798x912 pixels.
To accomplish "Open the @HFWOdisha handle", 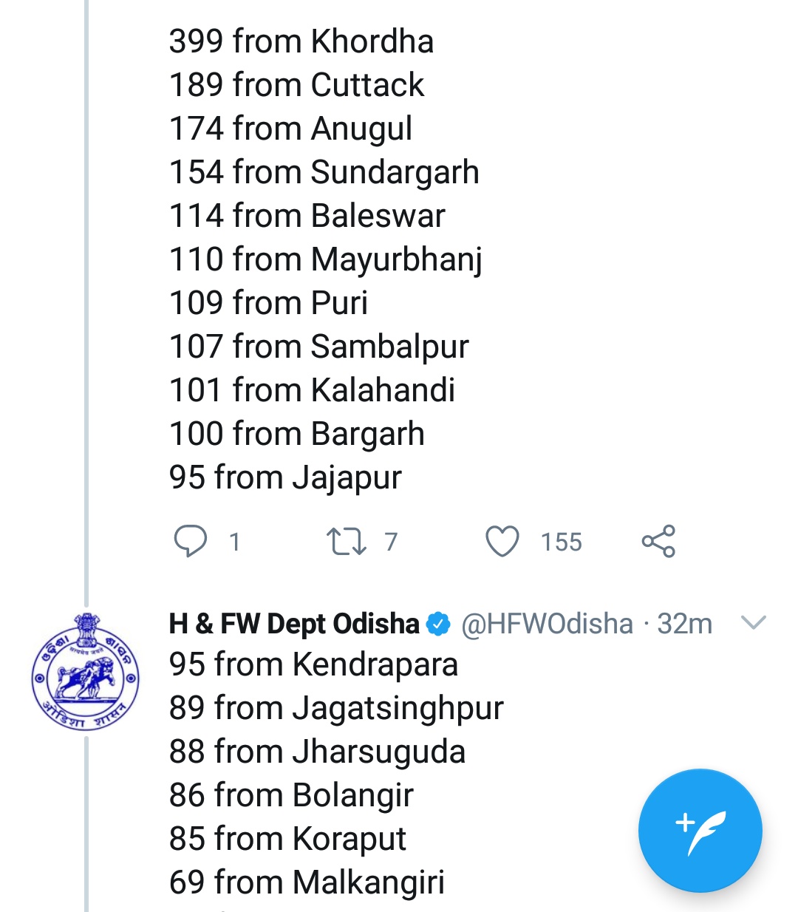I will (547, 625).
